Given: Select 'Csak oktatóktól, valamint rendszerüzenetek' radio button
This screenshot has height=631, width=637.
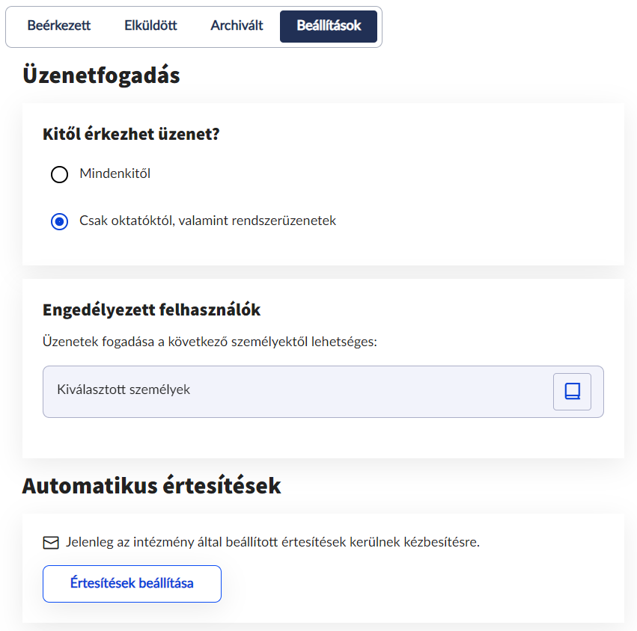Looking at the screenshot, I should click(59, 222).
